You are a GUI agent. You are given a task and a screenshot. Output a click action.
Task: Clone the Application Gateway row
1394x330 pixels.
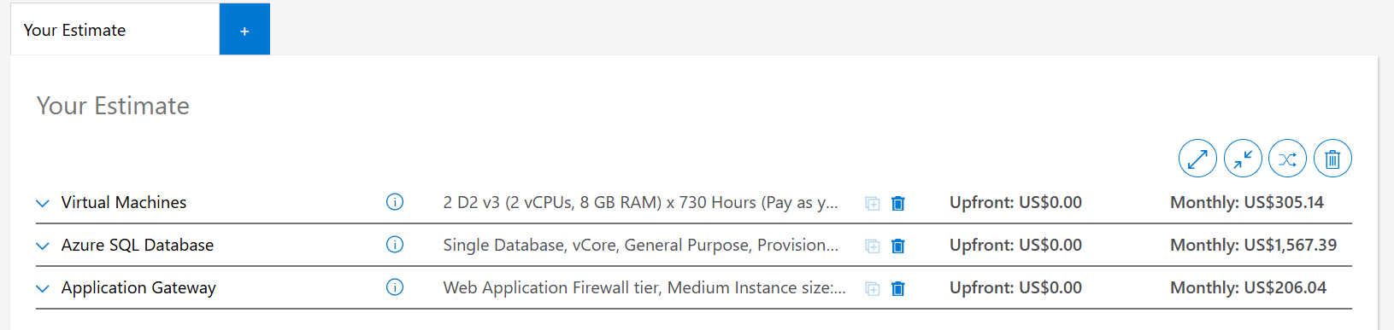[872, 288]
